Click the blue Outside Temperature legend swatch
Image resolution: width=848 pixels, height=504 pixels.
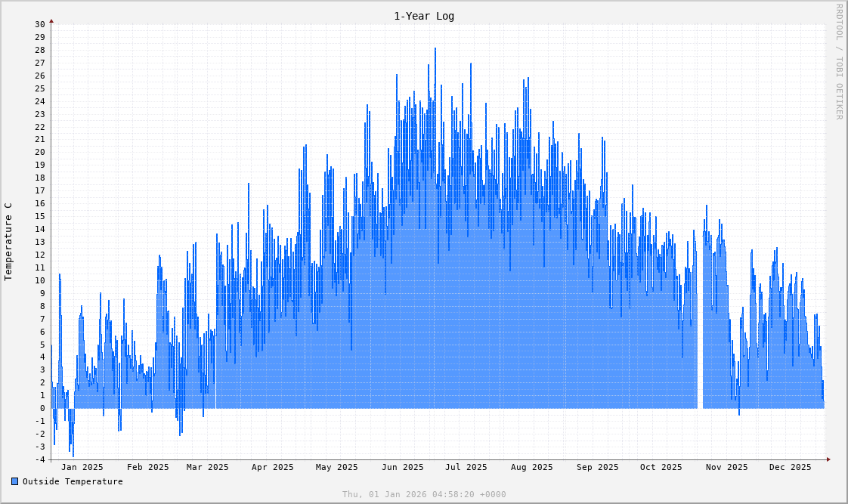(15, 481)
